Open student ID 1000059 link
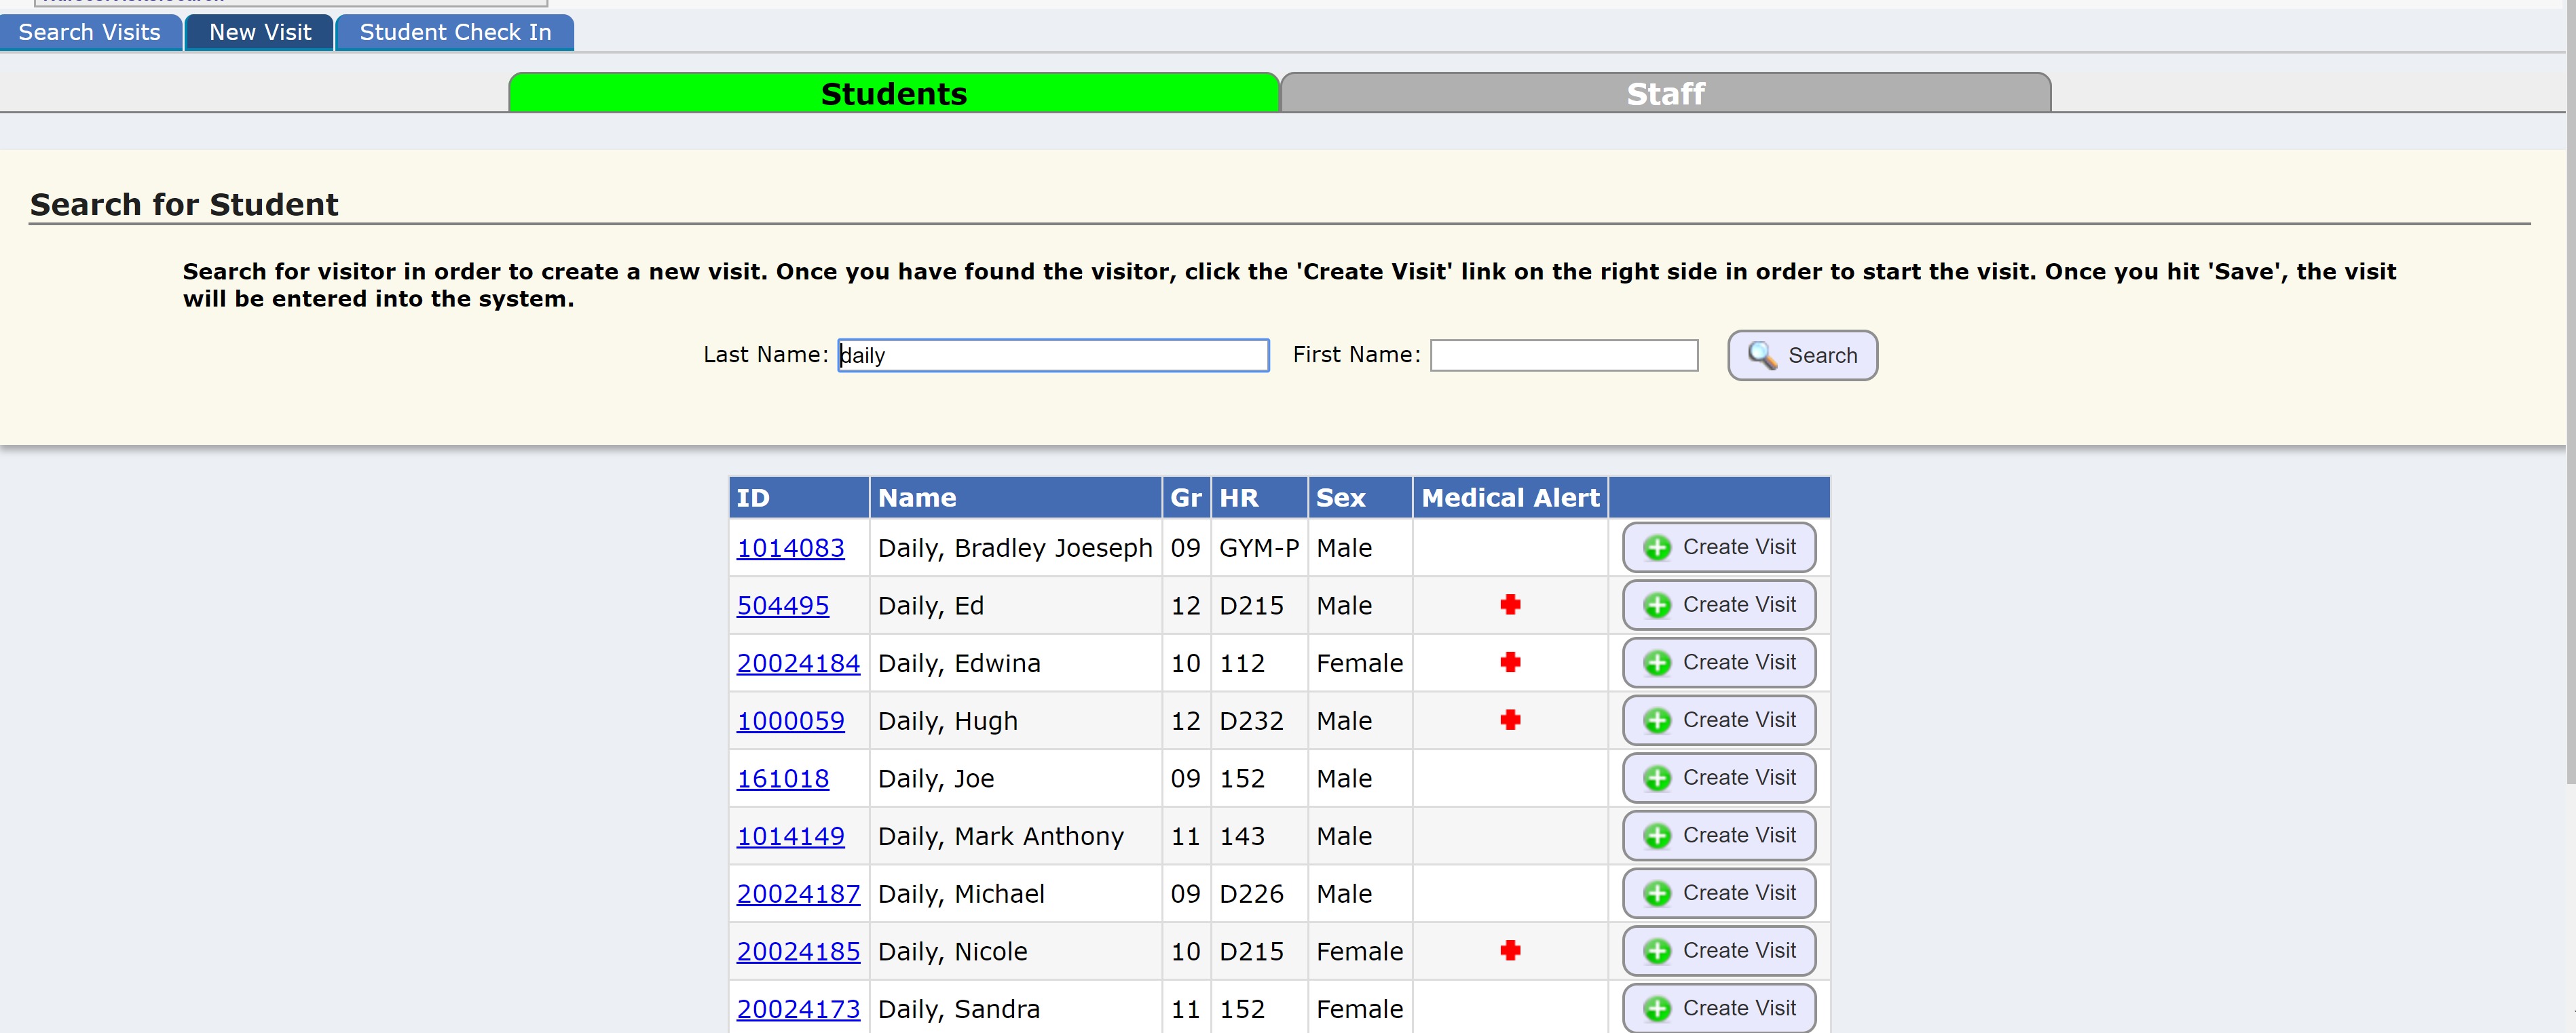Screen dimensions: 2576x1033 point(790,721)
